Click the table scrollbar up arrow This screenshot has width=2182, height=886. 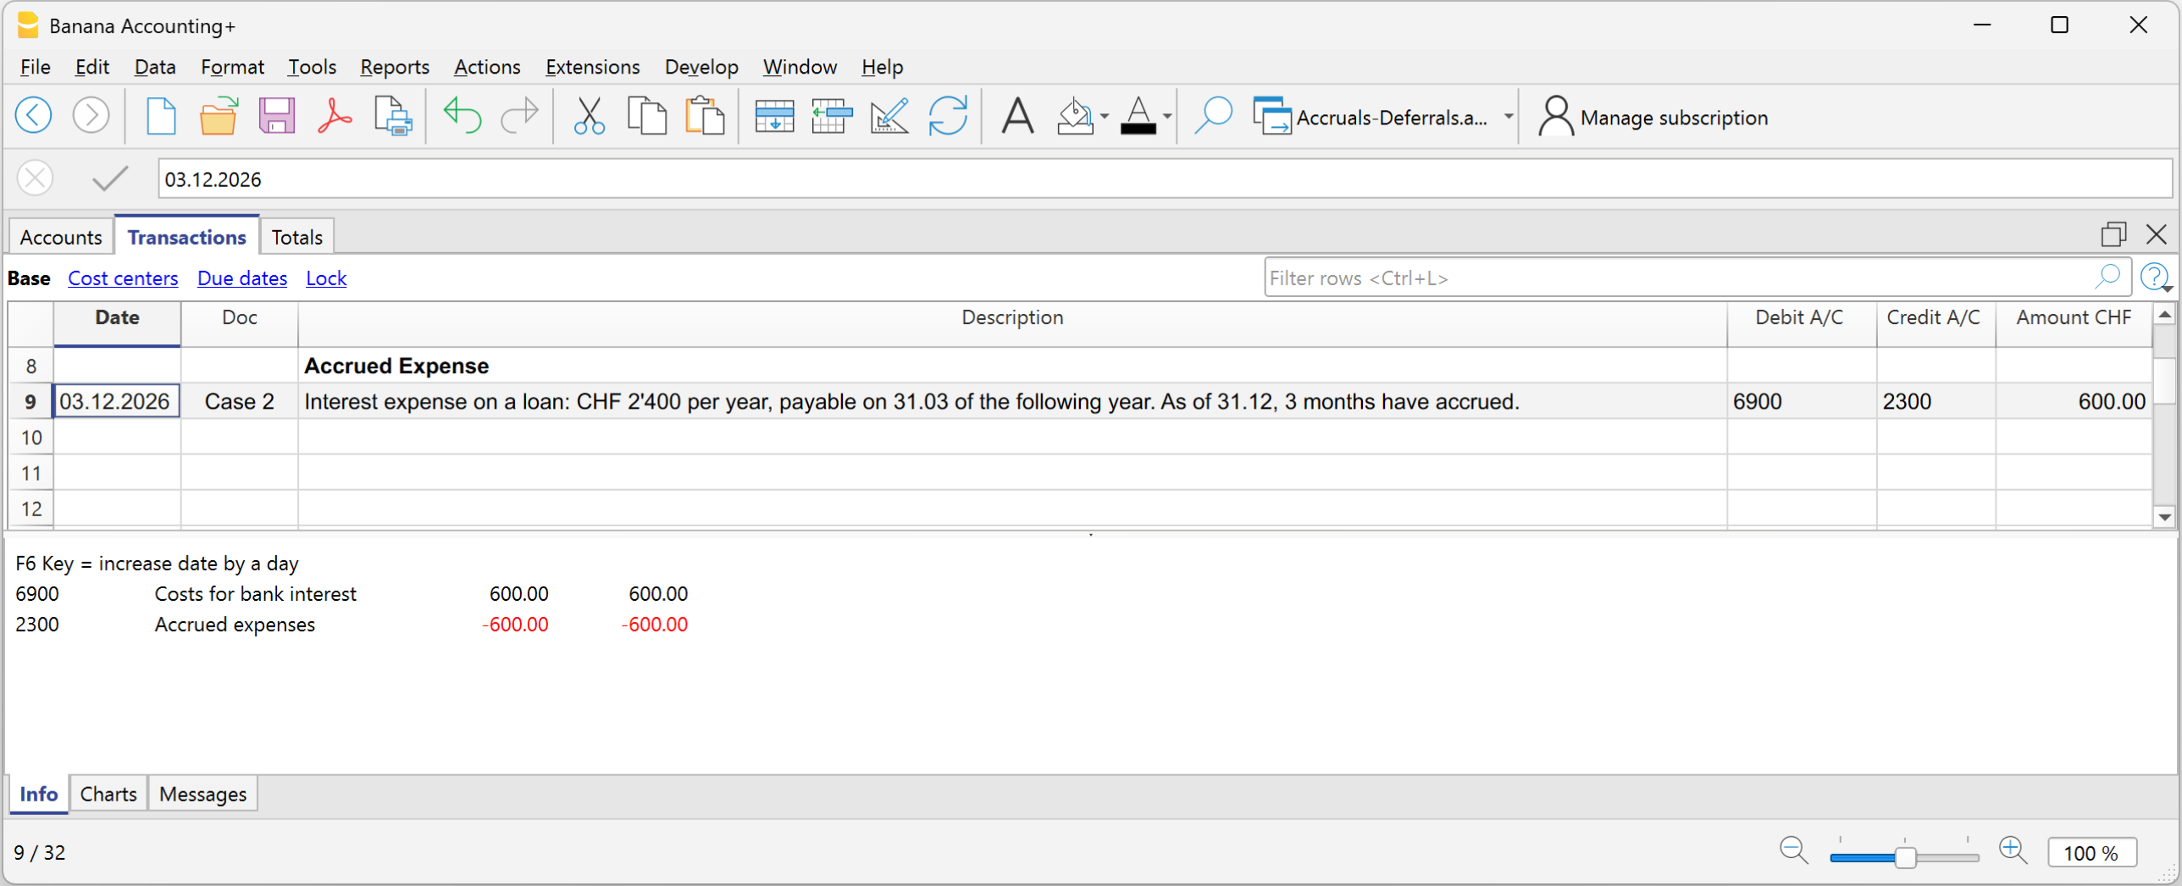point(2165,315)
